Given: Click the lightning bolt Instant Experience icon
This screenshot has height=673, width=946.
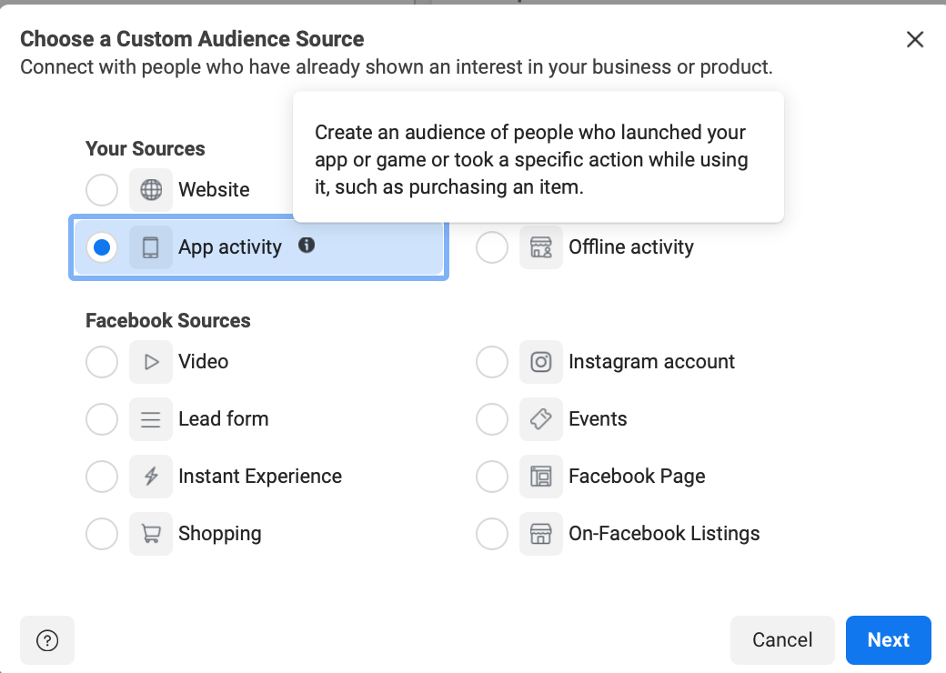Looking at the screenshot, I should point(151,477).
